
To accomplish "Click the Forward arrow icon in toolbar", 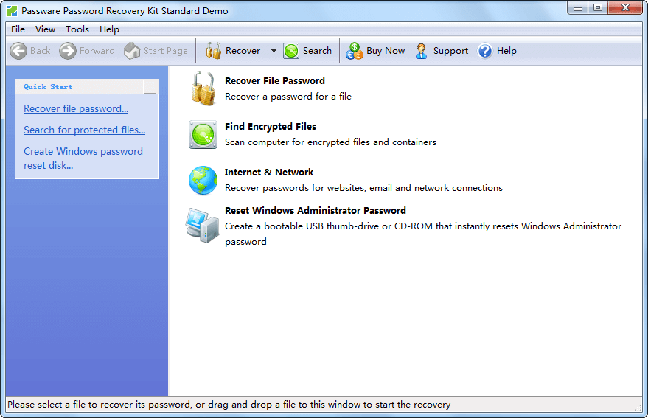I will click(x=67, y=51).
